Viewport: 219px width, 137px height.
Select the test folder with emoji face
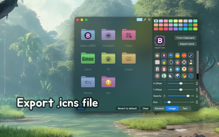(108, 82)
